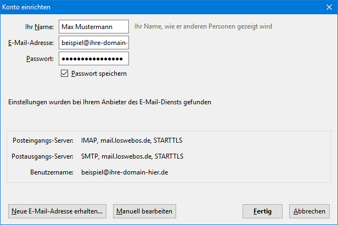Click the IMAP mail.loswebos.de server entry
This screenshot has width=338, height=225.
click(132, 140)
